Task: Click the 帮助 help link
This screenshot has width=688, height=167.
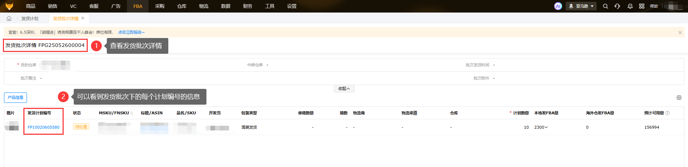Action: [654, 6]
